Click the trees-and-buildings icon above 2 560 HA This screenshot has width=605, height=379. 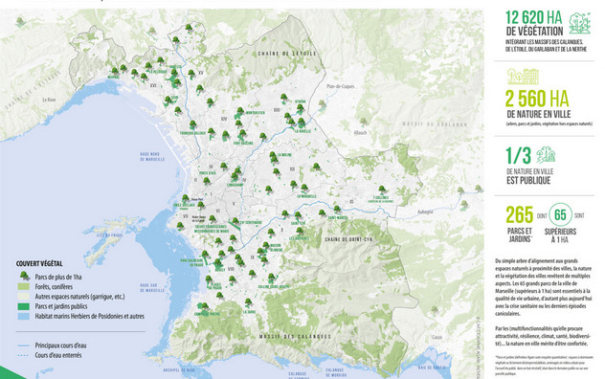[x=523, y=77]
